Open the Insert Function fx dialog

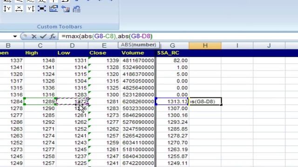(x=52, y=36)
